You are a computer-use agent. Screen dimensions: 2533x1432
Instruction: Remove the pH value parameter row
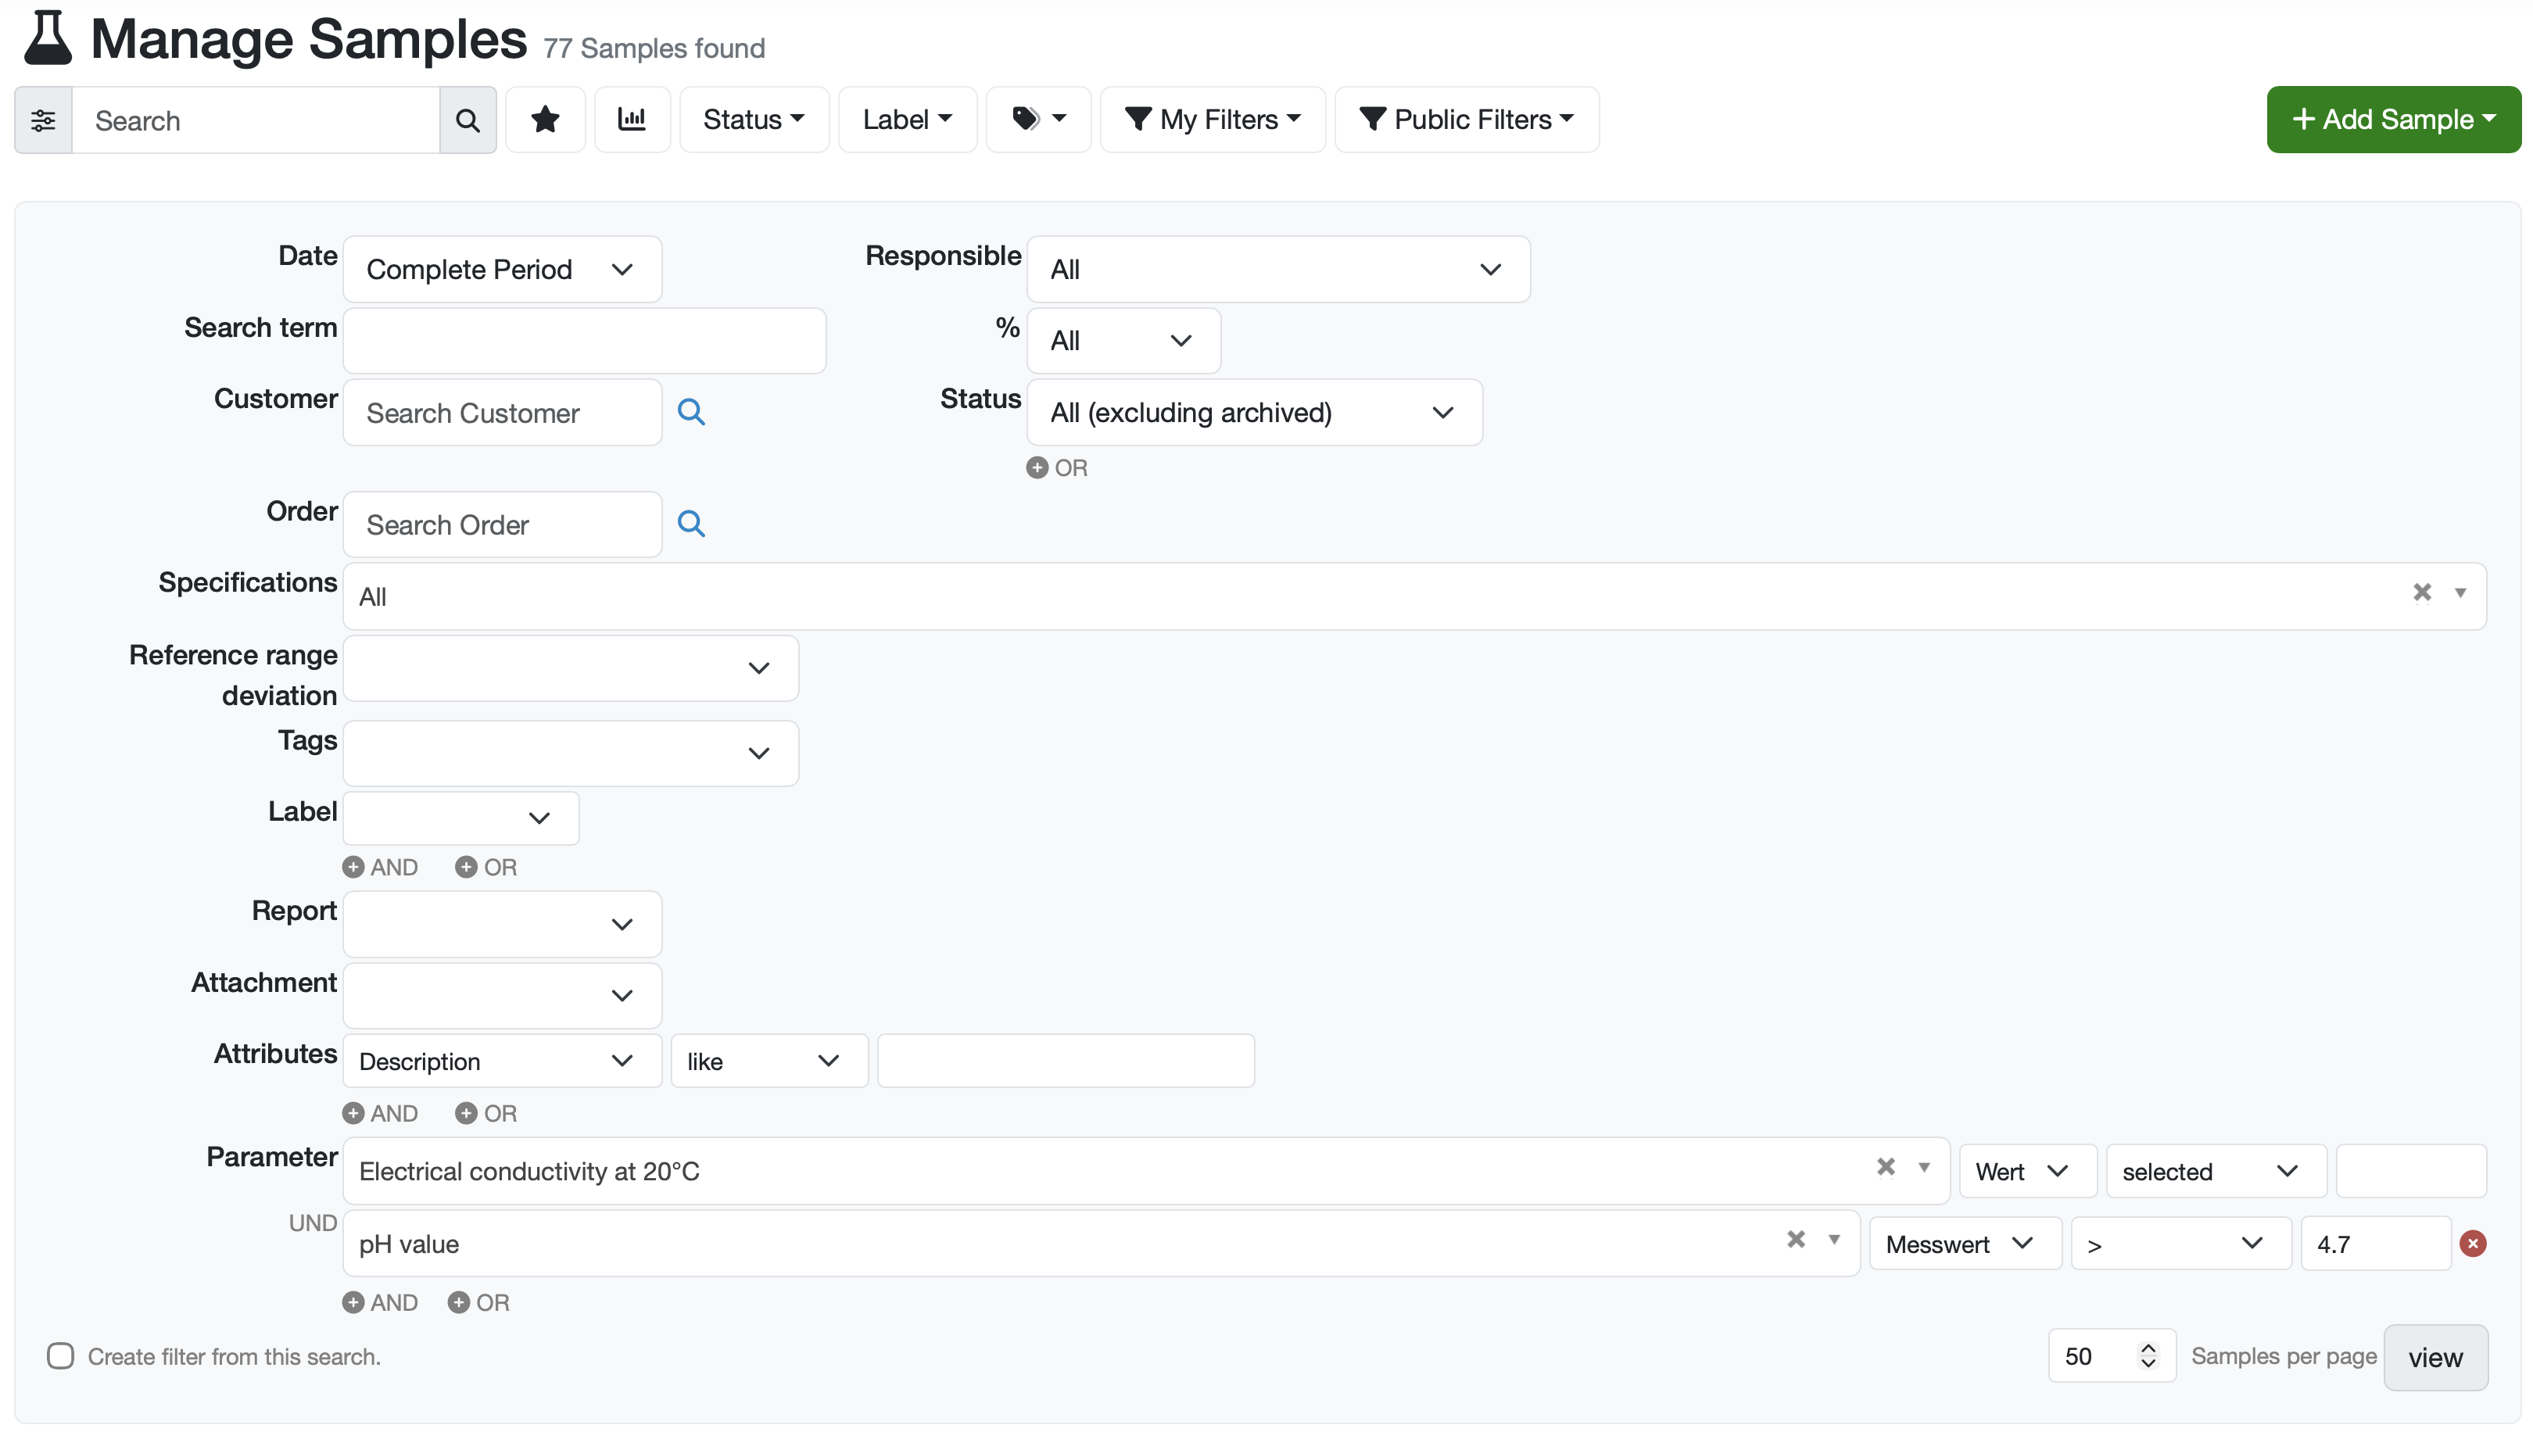tap(2472, 1243)
